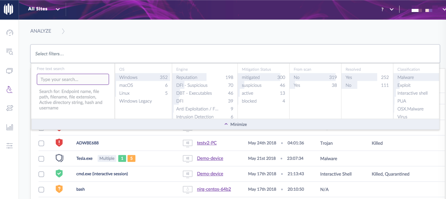Check the box for ADWBE688 row

click(x=41, y=143)
